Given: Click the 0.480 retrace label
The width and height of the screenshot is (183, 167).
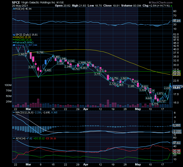Looking at the screenshot, I should [57, 57].
